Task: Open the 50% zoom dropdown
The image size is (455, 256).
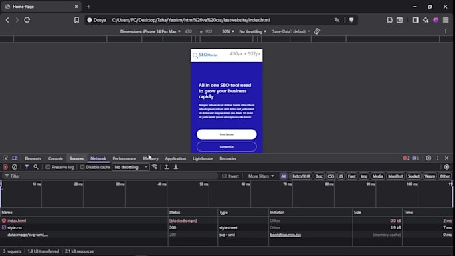Action: pyautogui.click(x=228, y=31)
